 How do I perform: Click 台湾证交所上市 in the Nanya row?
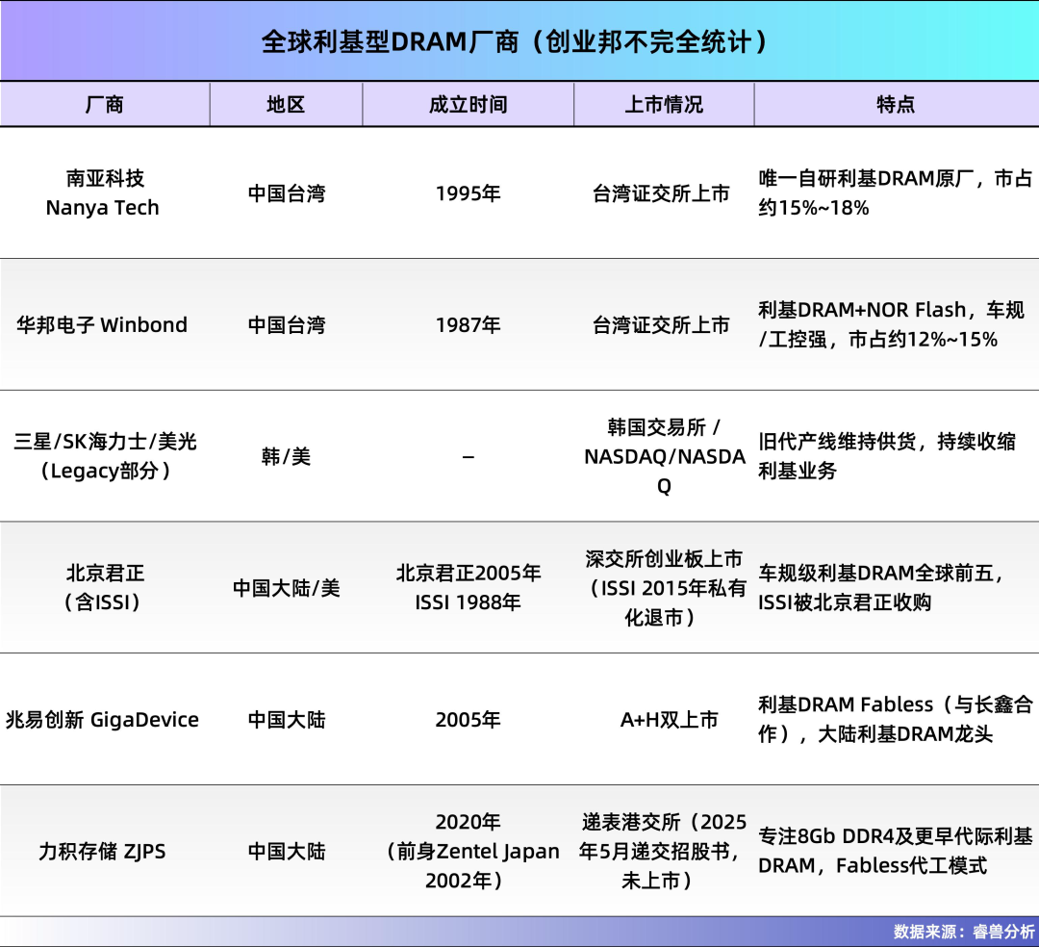(661, 193)
